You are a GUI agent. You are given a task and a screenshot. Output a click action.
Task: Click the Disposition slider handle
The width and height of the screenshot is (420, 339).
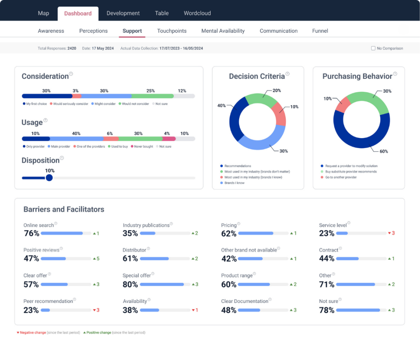(x=49, y=178)
